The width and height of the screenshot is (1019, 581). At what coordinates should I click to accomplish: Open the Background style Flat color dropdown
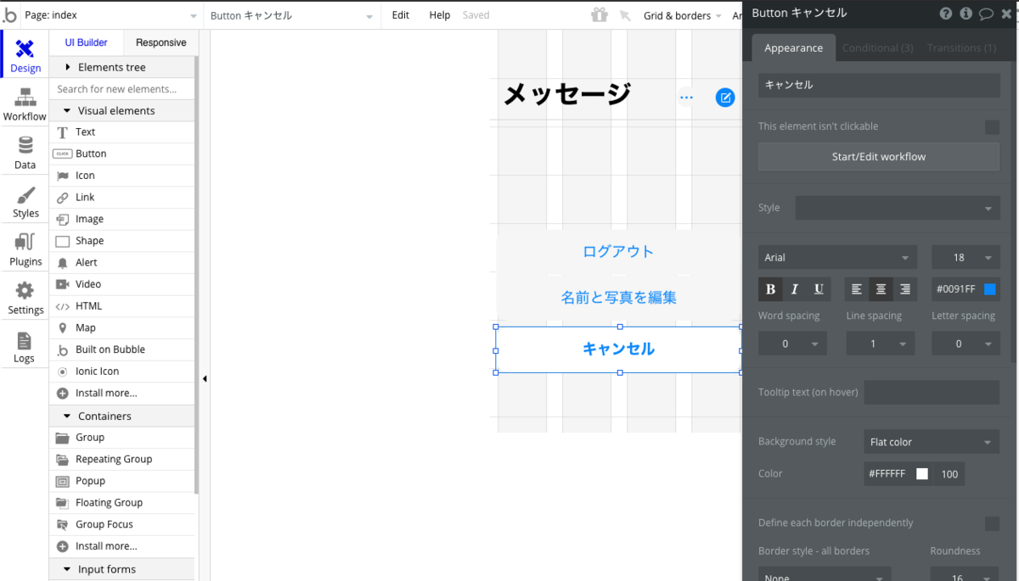click(x=932, y=442)
